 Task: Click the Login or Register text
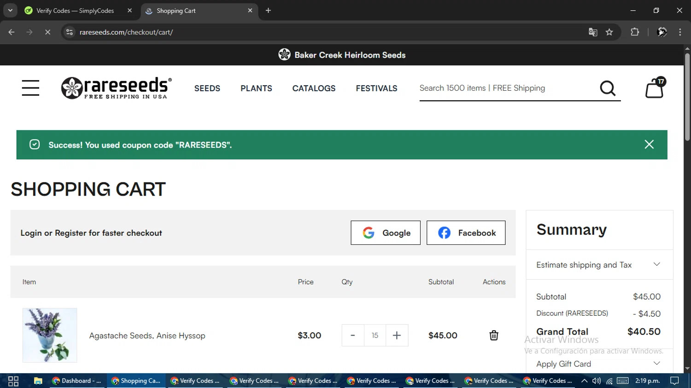(x=91, y=233)
